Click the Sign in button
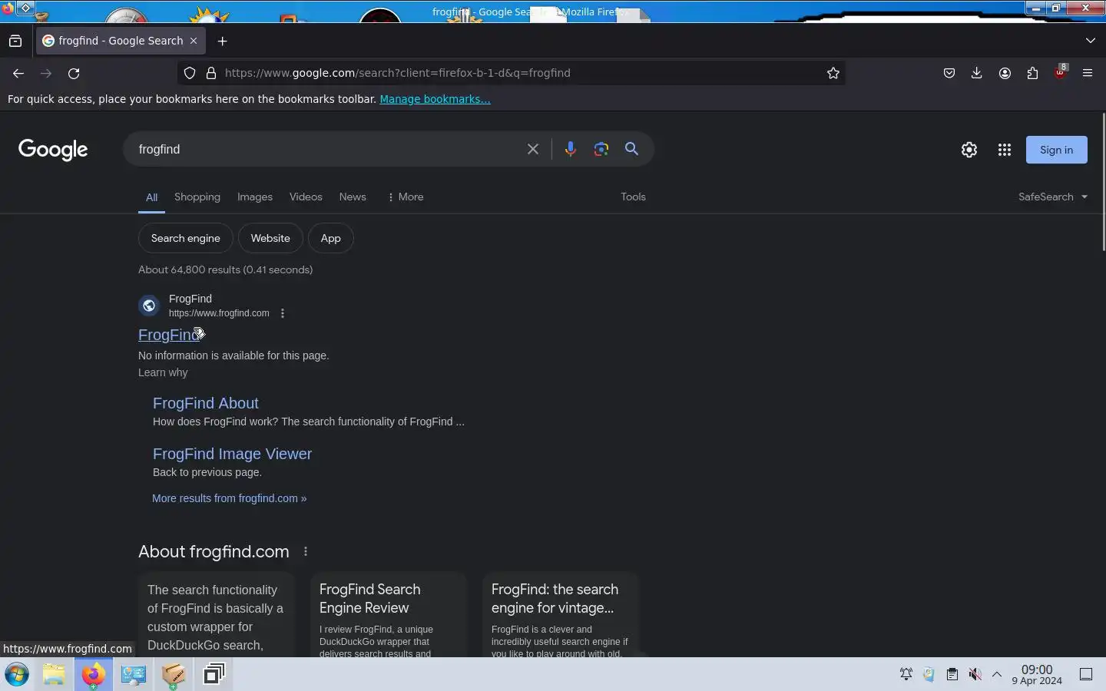Viewport: 1106px width, 691px height. 1056,150
